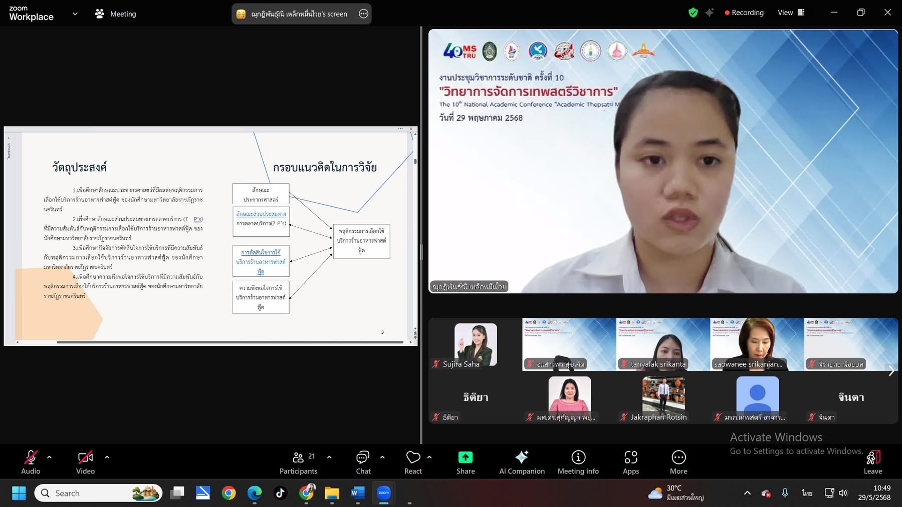Expand audio settings arrow beside Audio
Viewport: 902px width, 507px height.
tap(49, 457)
